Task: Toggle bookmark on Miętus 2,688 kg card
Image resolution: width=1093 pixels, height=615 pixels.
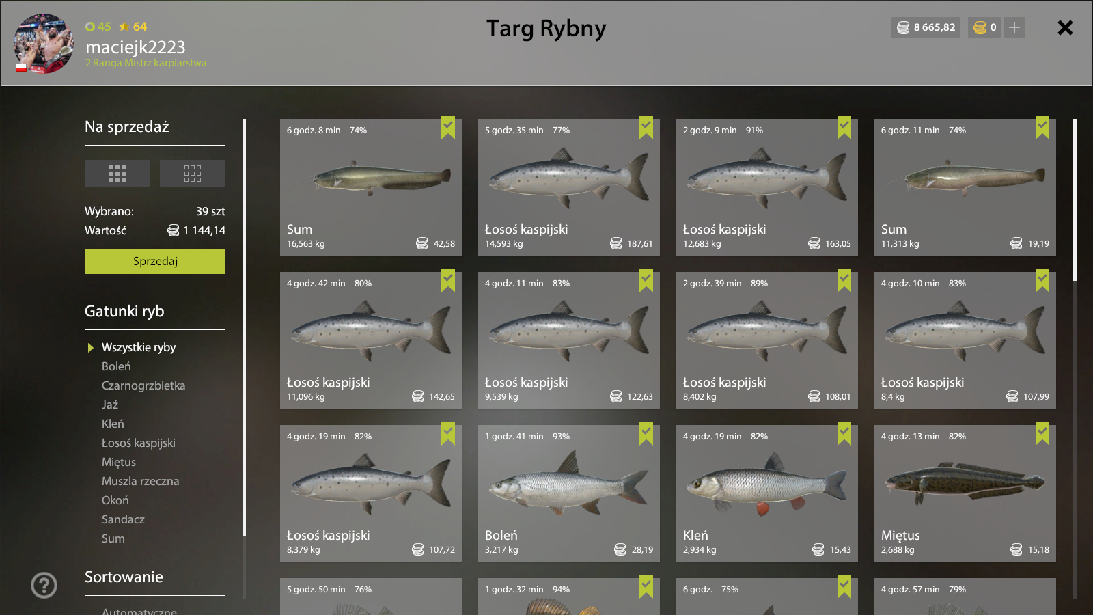Action: (x=1042, y=434)
